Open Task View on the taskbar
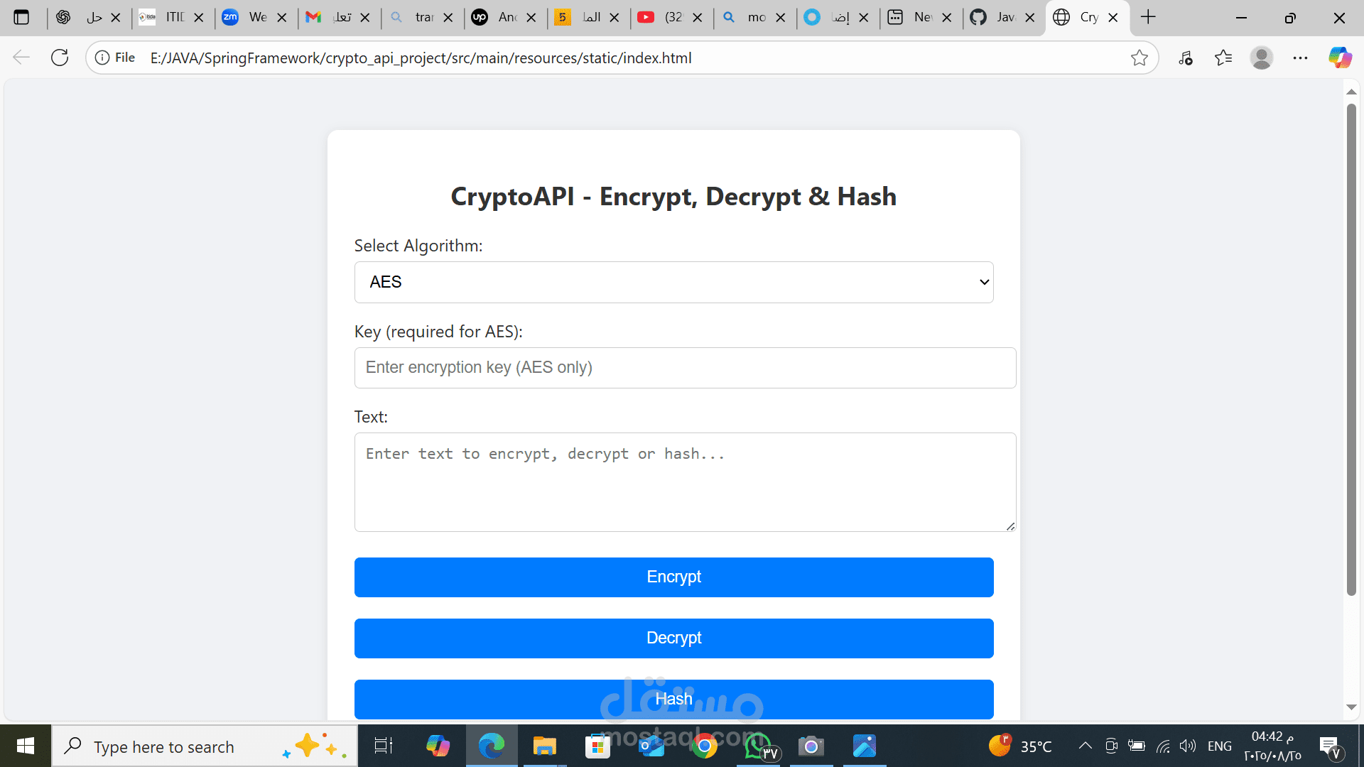The width and height of the screenshot is (1364, 767). [384, 746]
